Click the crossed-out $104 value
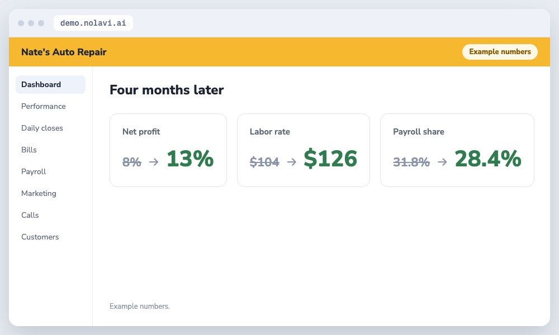The width and height of the screenshot is (559, 335). click(264, 162)
